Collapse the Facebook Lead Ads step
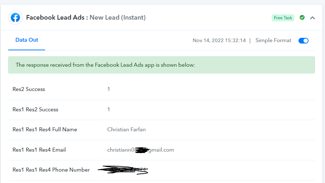 tap(312, 18)
